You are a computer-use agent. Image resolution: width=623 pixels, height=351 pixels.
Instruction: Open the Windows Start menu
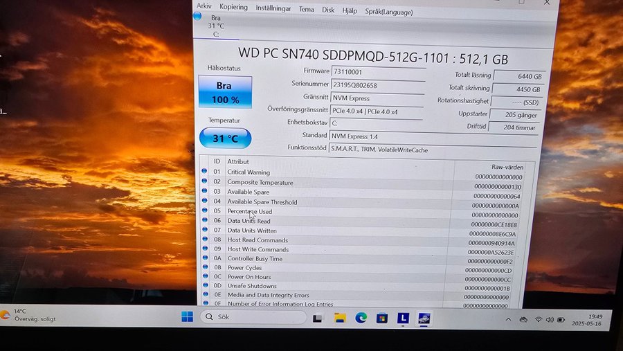[187, 316]
